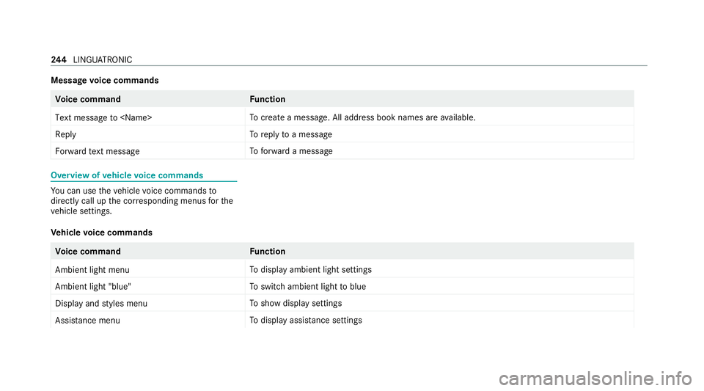Select the 'Assistance menu' voice command

[x=88, y=321]
